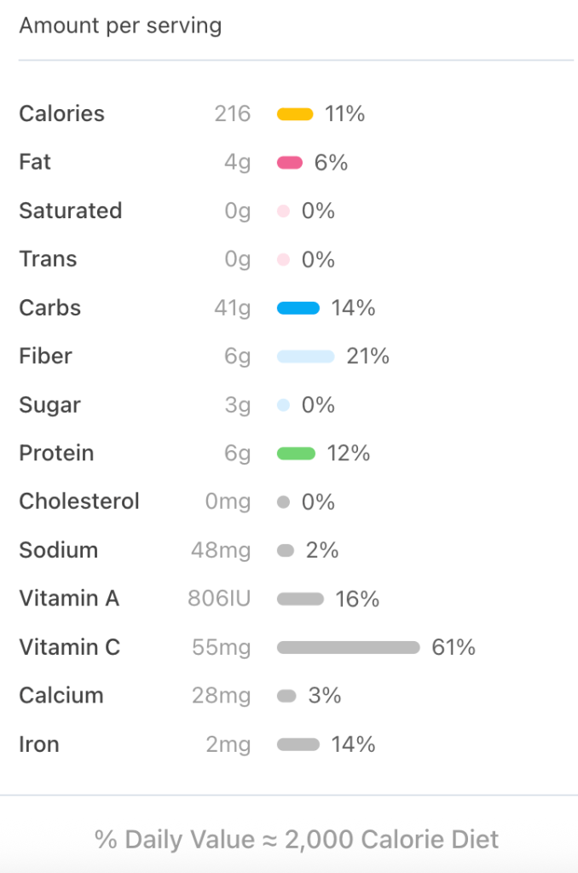Click the Vitamin C 61% value
This screenshot has height=873, width=578.
tap(454, 648)
